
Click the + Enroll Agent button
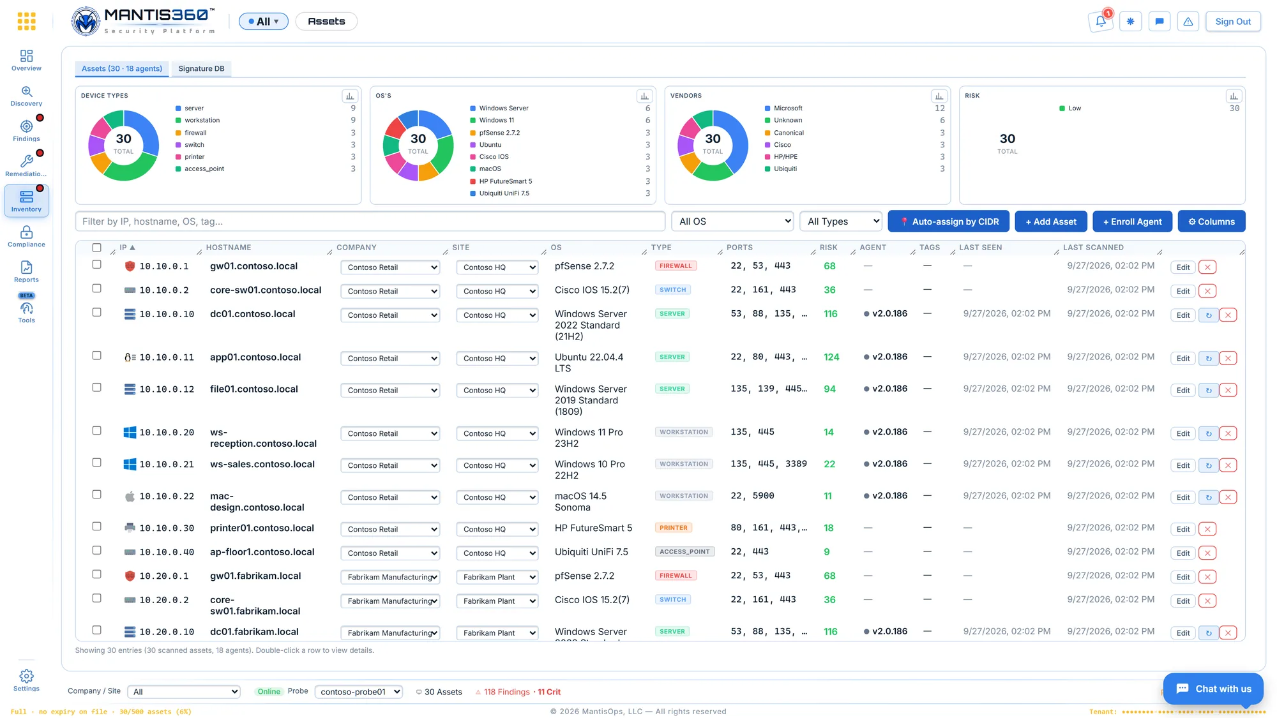click(1133, 221)
